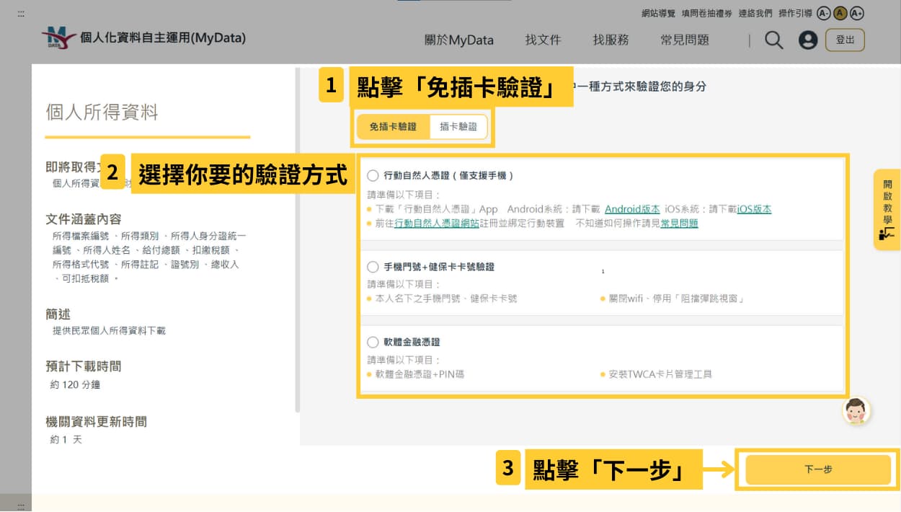Open the chatbot assistant avatar
The image size is (901, 512).
pos(856,410)
